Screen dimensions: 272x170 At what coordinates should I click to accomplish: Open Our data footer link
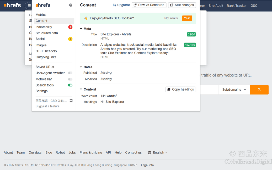coord(35,152)
